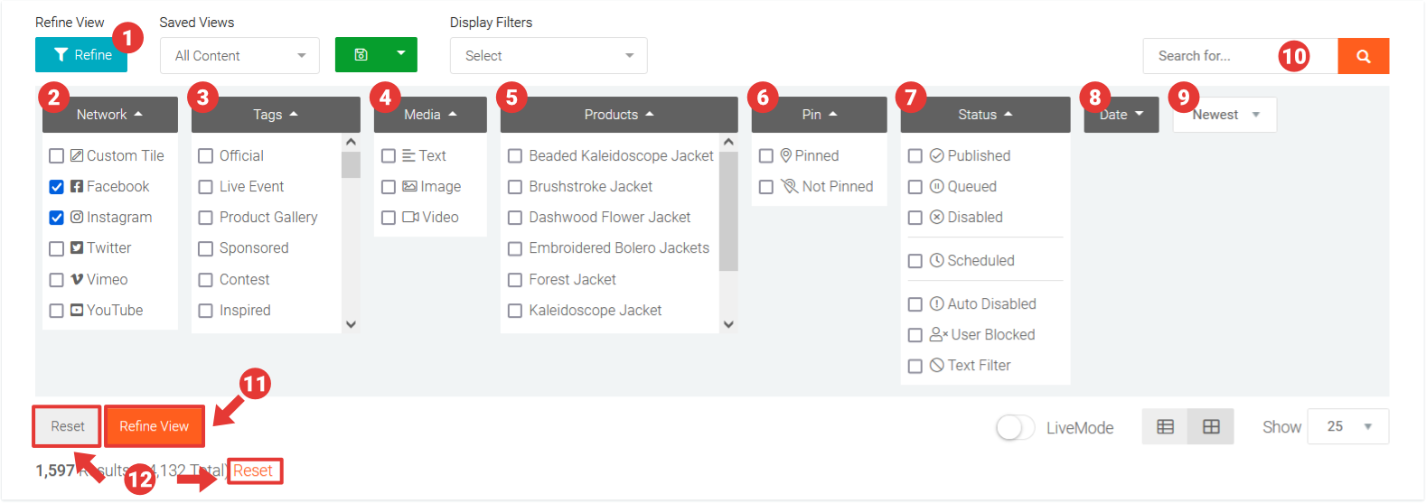Uncheck the Instagram network checkbox
Viewport: 1426px width, 503px height.
coord(56,218)
